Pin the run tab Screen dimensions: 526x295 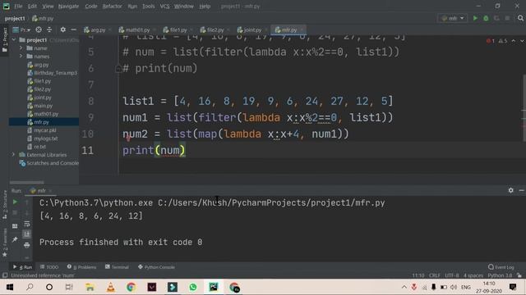(x=15, y=239)
